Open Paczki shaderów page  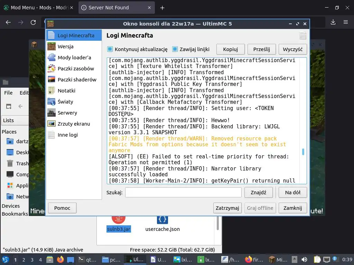click(x=74, y=80)
